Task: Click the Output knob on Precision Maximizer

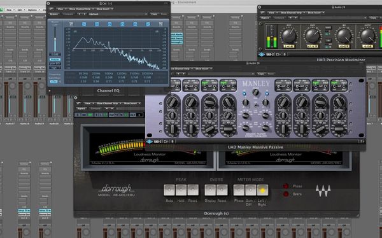Action: [x=367, y=36]
